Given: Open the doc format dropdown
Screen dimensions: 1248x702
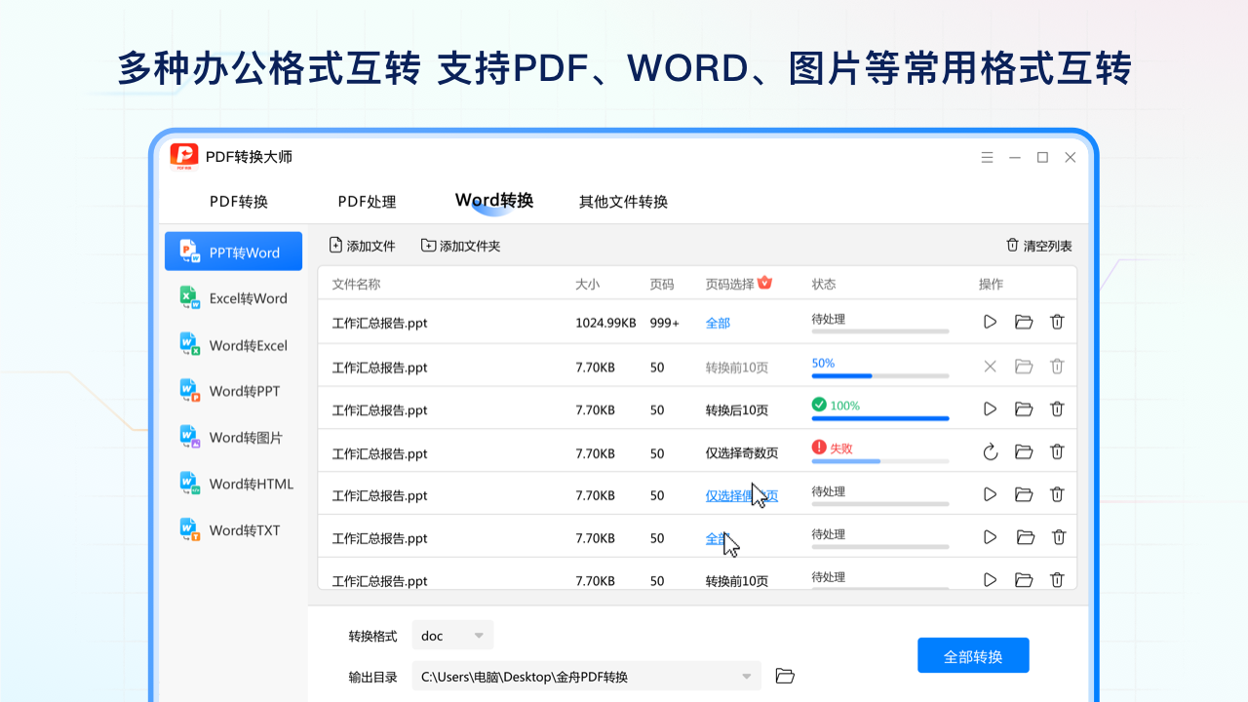Looking at the screenshot, I should 452,635.
